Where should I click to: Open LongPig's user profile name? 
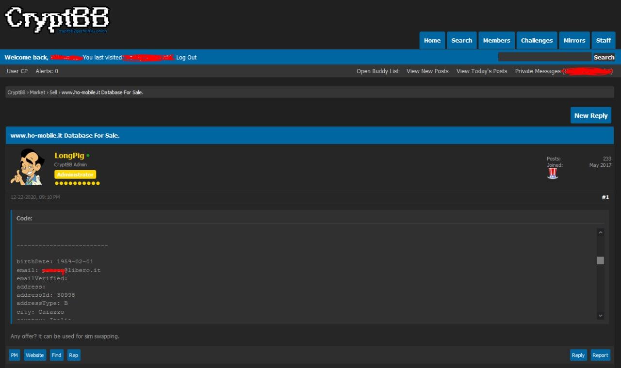[x=69, y=156]
